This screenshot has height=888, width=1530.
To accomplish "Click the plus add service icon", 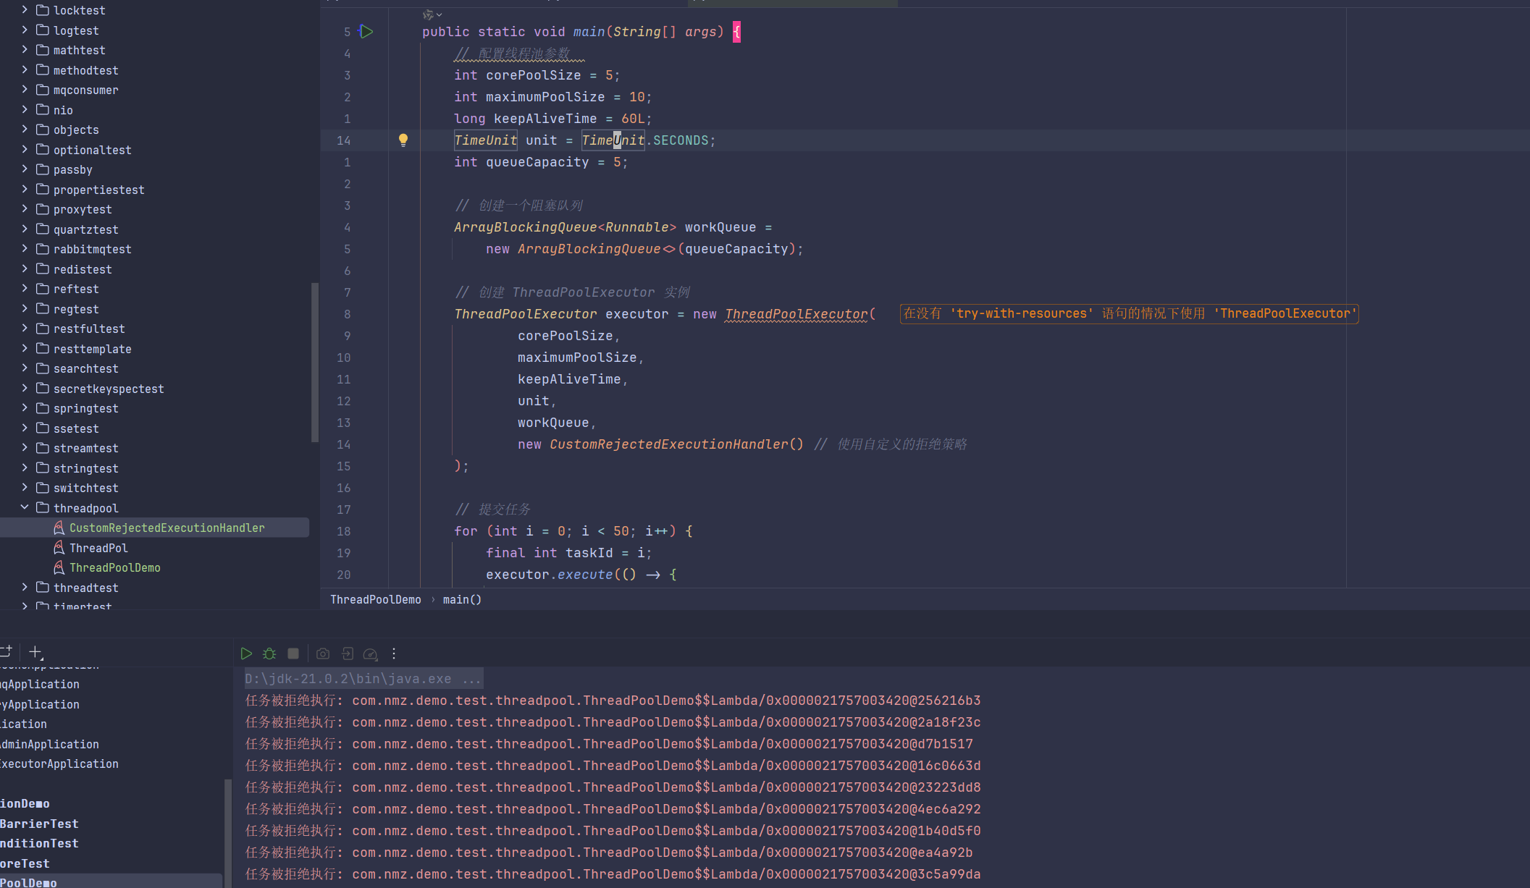I will pyautogui.click(x=35, y=652).
